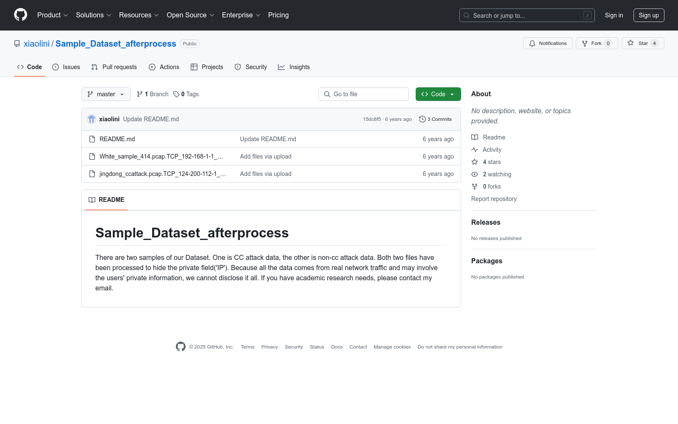This screenshot has width=678, height=424.
Task: Open the Product dropdown menu
Action: (x=53, y=15)
